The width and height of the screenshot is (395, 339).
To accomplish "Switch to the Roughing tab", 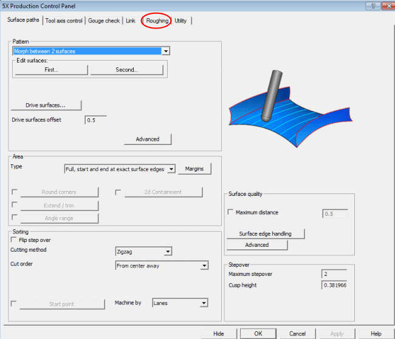I will [157, 21].
